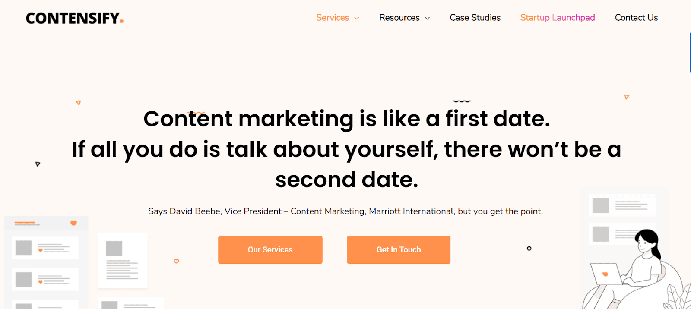Click the orange line in the left card panel header

click(25, 223)
